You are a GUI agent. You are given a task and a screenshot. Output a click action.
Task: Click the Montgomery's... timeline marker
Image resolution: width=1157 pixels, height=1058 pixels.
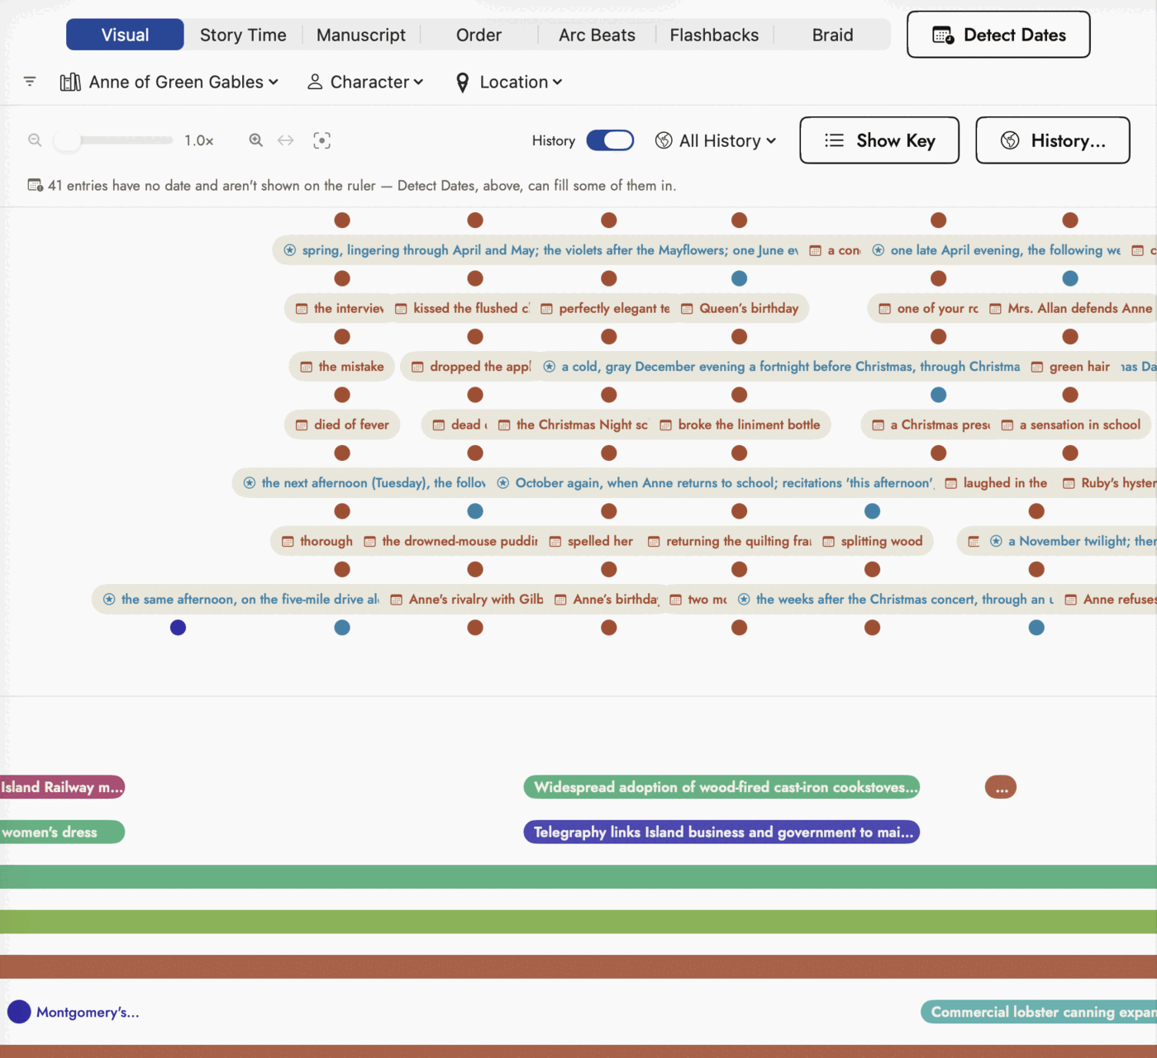tap(19, 1012)
